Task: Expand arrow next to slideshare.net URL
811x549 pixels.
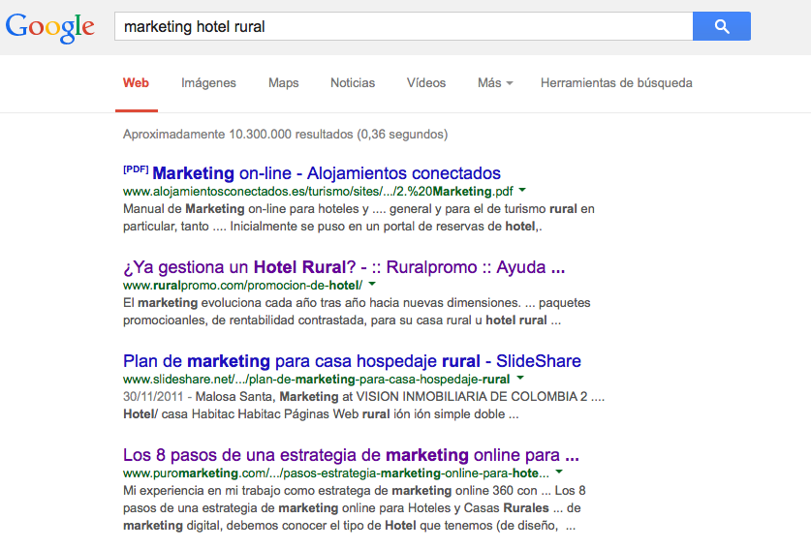Action: 520,379
